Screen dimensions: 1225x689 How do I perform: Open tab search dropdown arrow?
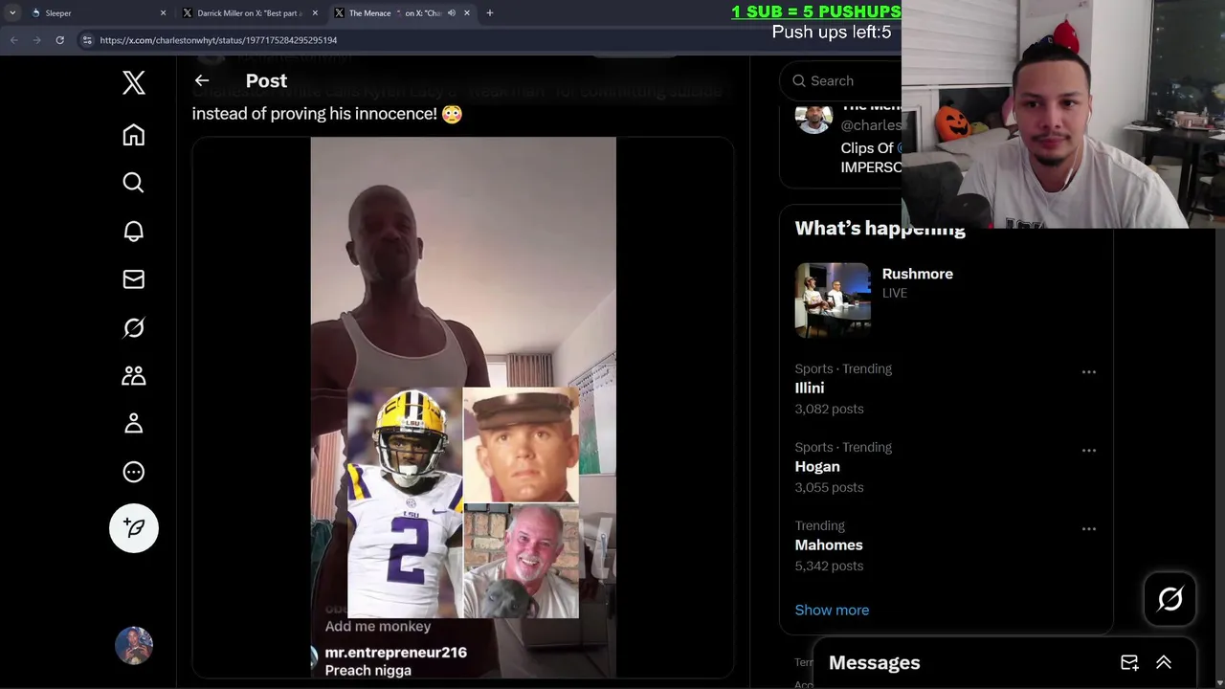tap(12, 13)
